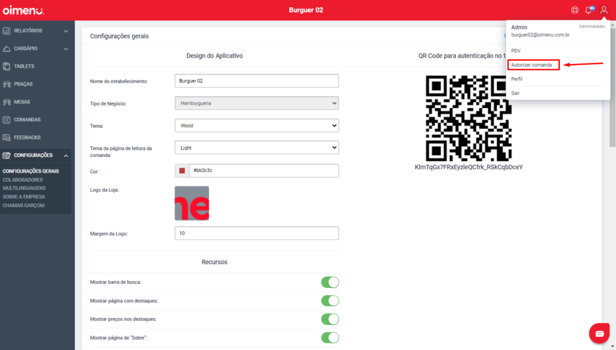Click the Configurações settings icon
The image size is (616, 350).
pyautogui.click(x=7, y=155)
